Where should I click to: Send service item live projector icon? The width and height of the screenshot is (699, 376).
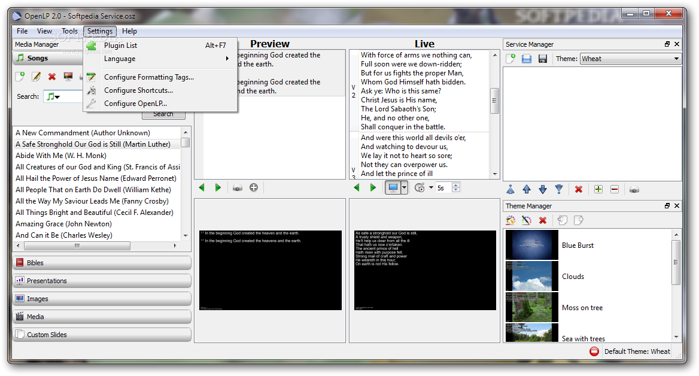[x=634, y=190]
